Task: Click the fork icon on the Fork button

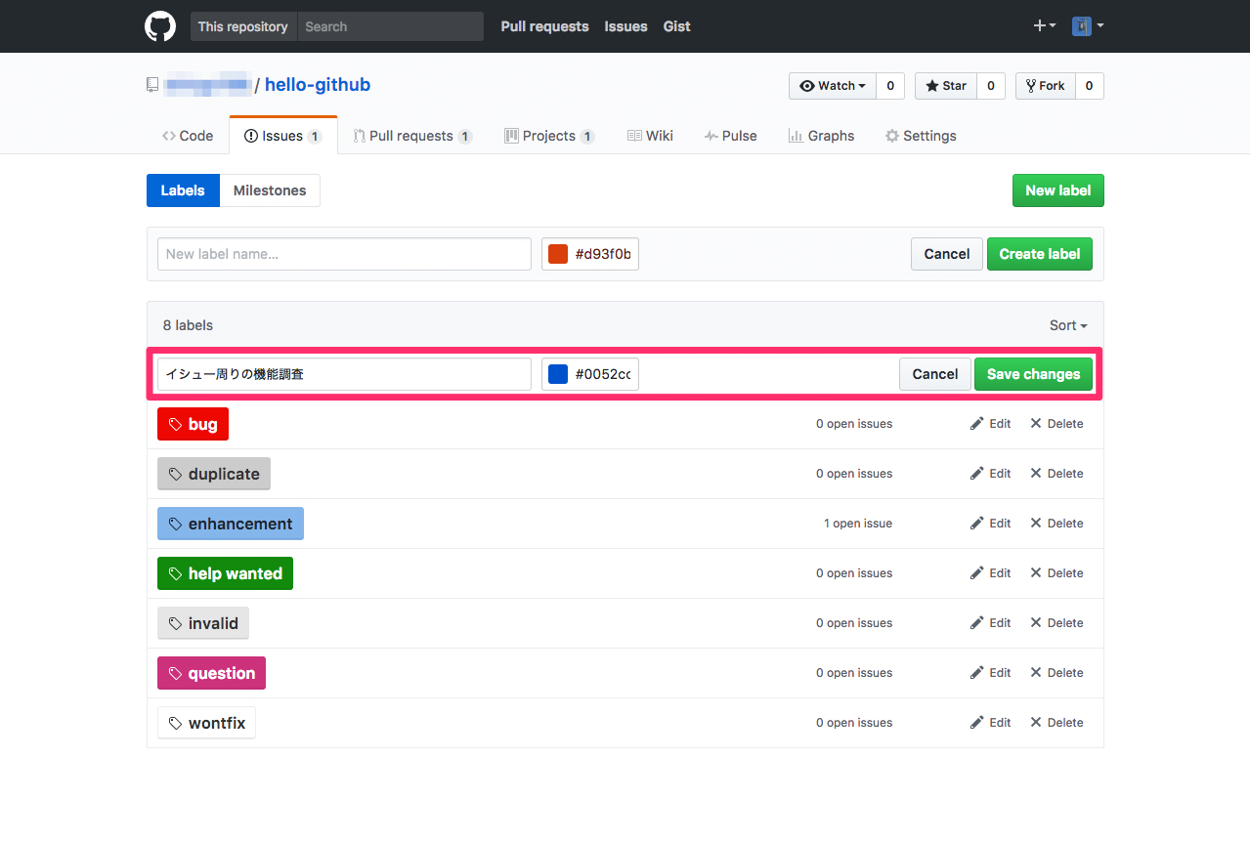Action: click(1031, 85)
